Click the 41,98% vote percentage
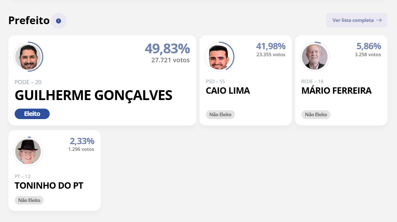The height and width of the screenshot is (222, 397). coord(271,46)
